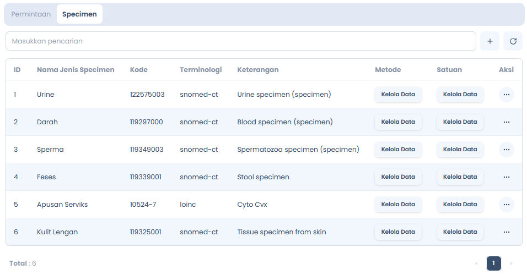527x275 pixels.
Task: Open Metode Kelola Data for Sperma row
Action: (x=398, y=150)
